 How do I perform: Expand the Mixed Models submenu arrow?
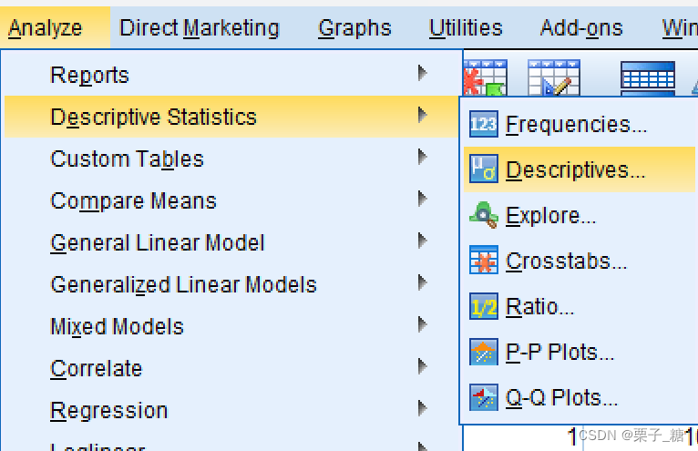423,324
